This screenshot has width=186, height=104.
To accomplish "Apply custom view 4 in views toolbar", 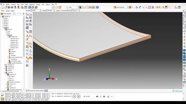I will pos(184,43).
